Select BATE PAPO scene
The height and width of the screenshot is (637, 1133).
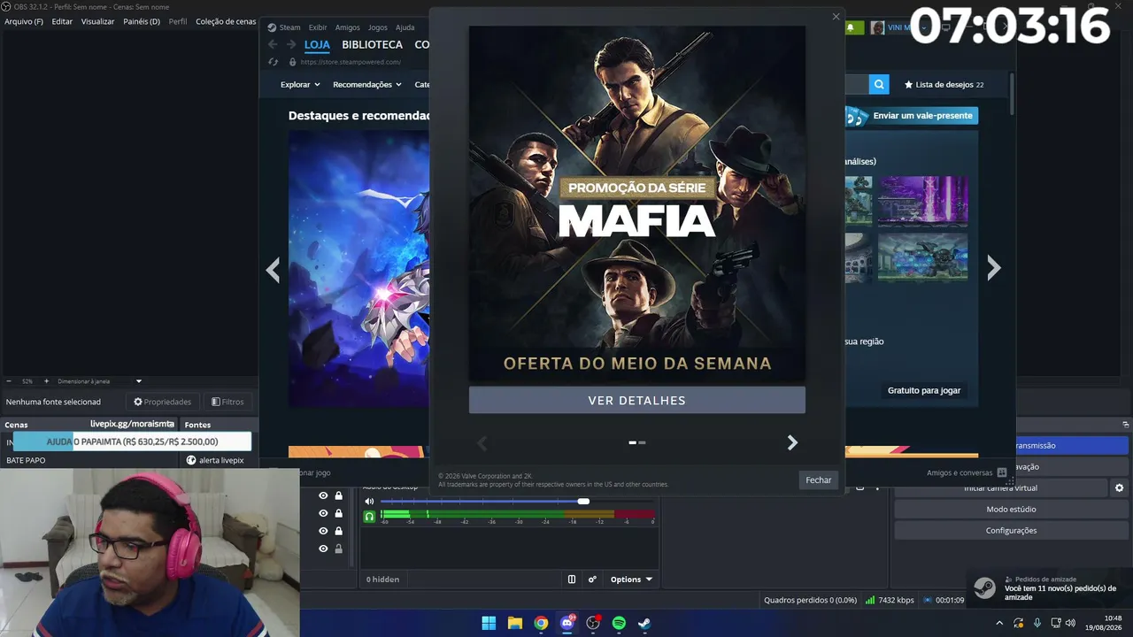(x=27, y=460)
